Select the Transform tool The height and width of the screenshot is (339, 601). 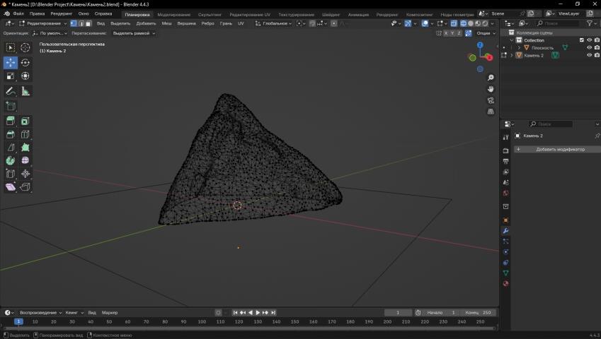point(25,76)
